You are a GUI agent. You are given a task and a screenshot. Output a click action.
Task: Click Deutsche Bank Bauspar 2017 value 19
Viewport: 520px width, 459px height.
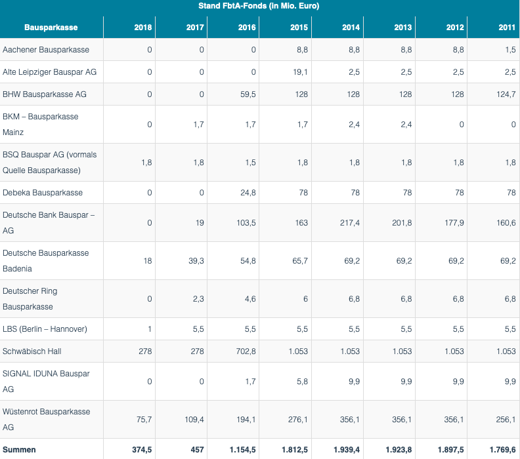click(200, 223)
